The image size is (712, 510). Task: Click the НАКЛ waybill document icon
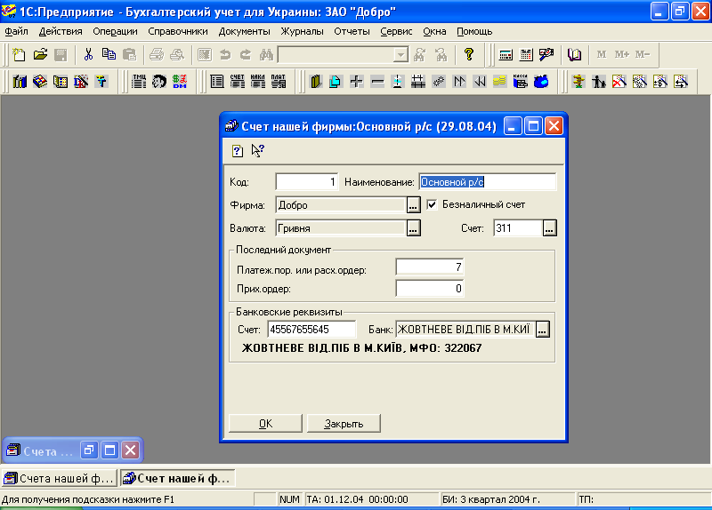257,82
